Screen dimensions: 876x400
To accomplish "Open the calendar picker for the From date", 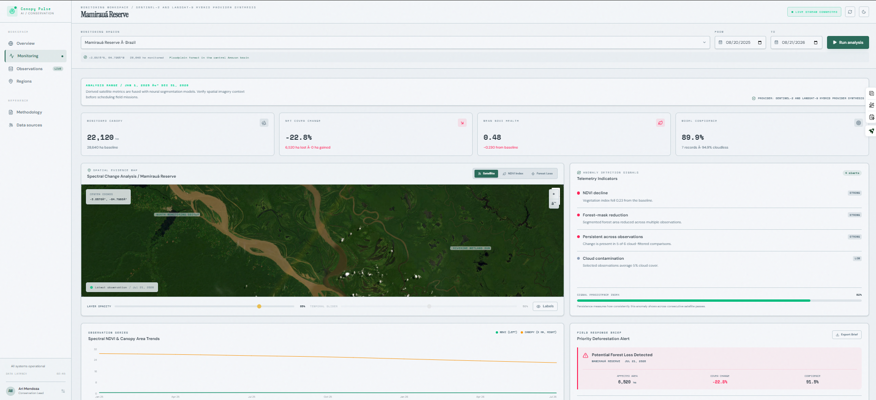I will [x=760, y=42].
